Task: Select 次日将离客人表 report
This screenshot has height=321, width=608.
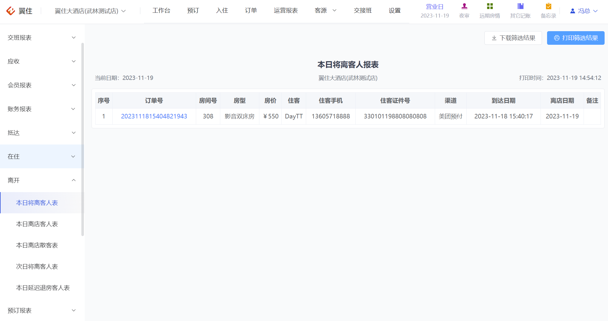Action: (x=42, y=267)
